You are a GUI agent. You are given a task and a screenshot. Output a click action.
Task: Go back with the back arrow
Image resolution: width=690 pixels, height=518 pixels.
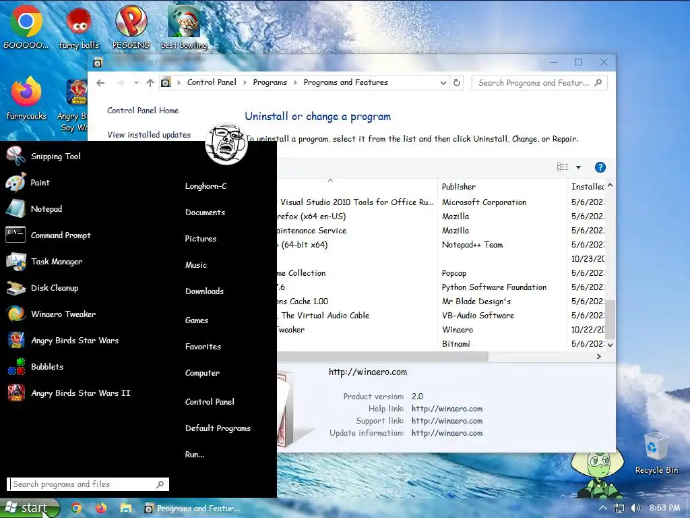tap(100, 83)
